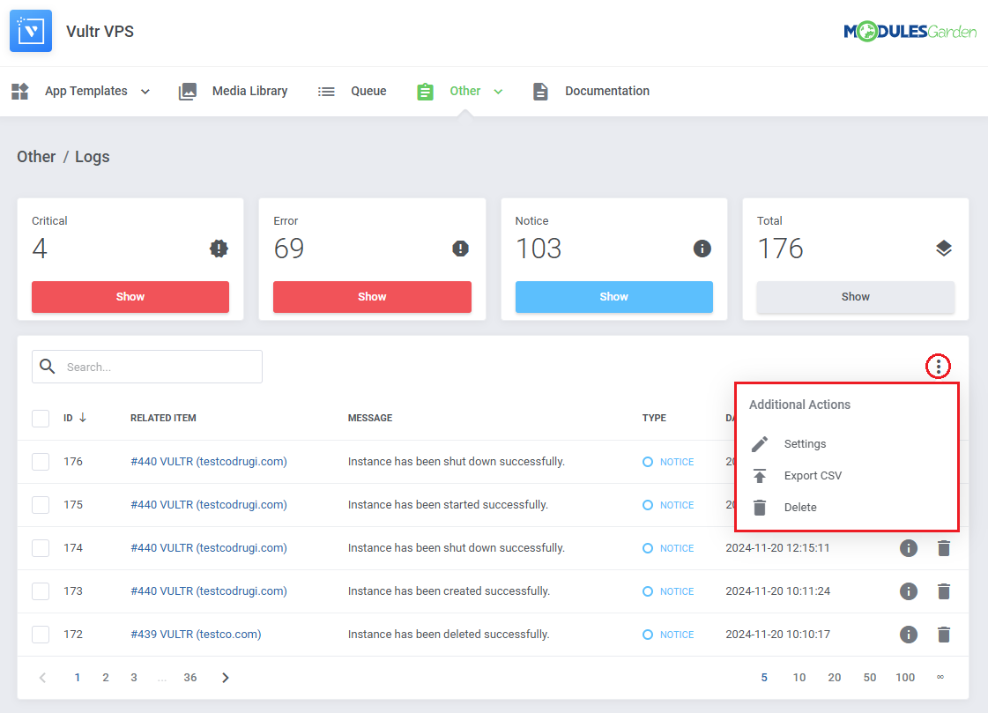Image resolution: width=988 pixels, height=713 pixels.
Task: Open the Queue tab
Action: point(352,92)
